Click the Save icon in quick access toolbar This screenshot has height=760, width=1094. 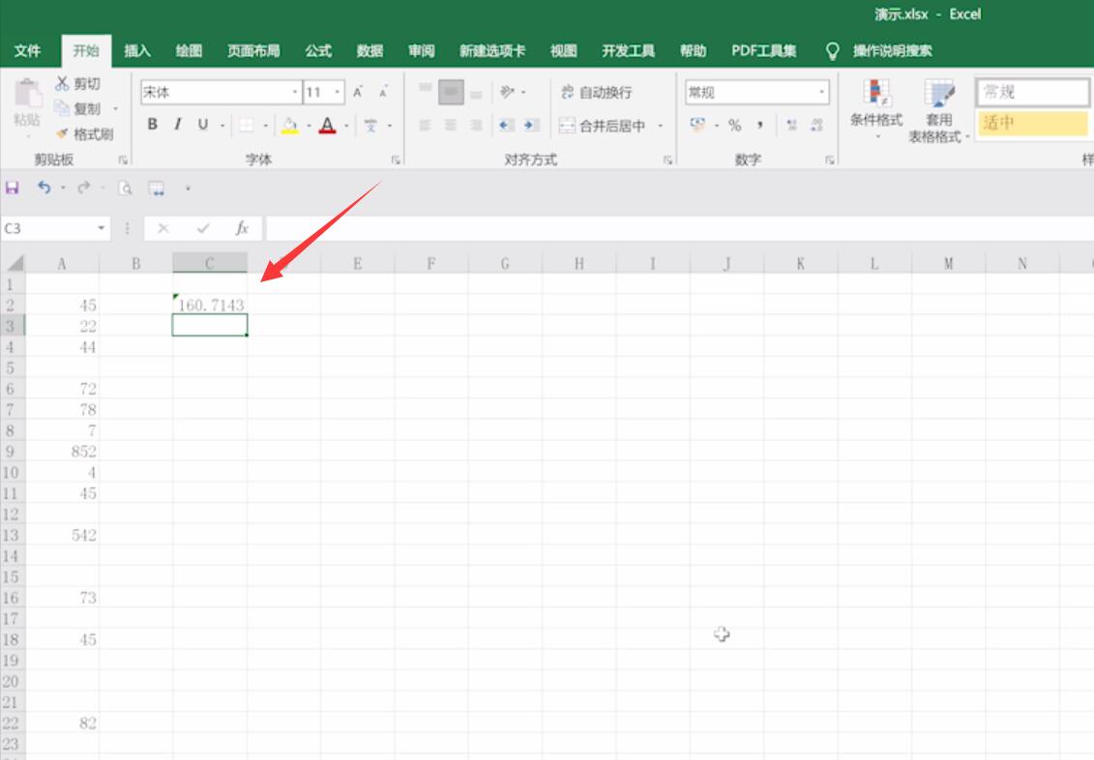(12, 188)
